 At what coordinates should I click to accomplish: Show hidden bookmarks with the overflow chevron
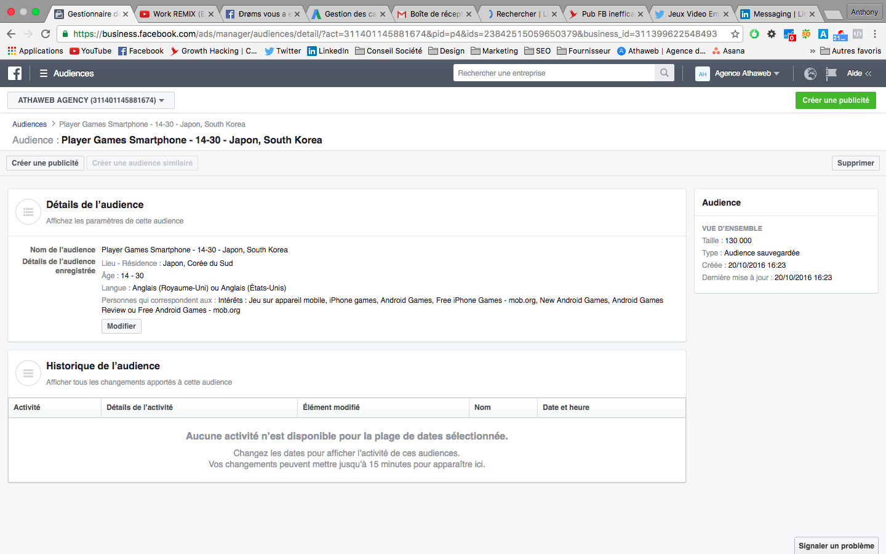pos(812,51)
